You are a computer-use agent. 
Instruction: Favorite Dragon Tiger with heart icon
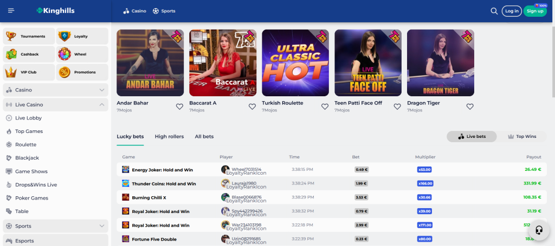click(470, 107)
